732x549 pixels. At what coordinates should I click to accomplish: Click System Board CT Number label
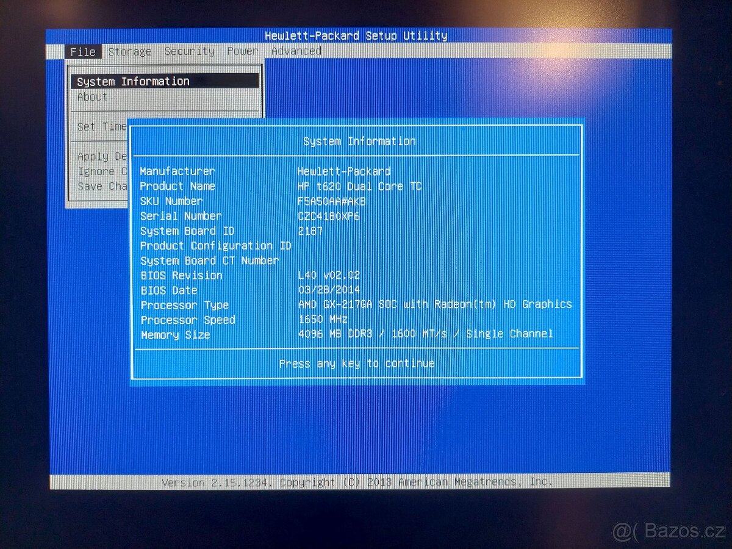coord(209,260)
